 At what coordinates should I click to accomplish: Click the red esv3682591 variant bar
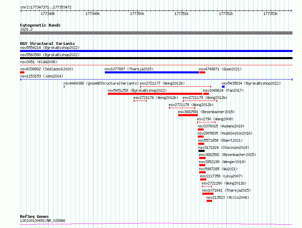point(188,115)
